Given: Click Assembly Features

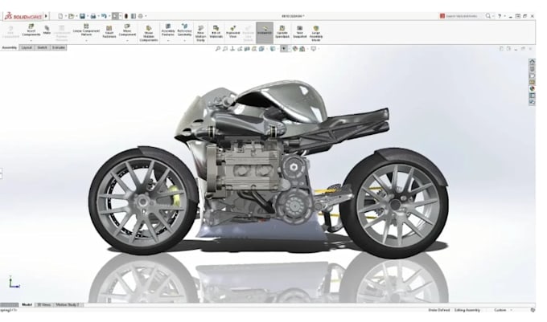Looking at the screenshot, I should tap(168, 30).
